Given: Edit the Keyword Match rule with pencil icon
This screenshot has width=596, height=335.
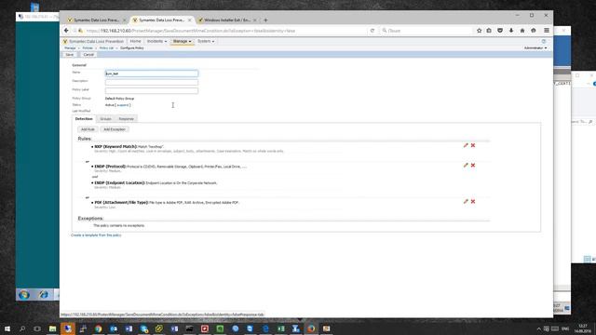Looking at the screenshot, I should [x=466, y=145].
